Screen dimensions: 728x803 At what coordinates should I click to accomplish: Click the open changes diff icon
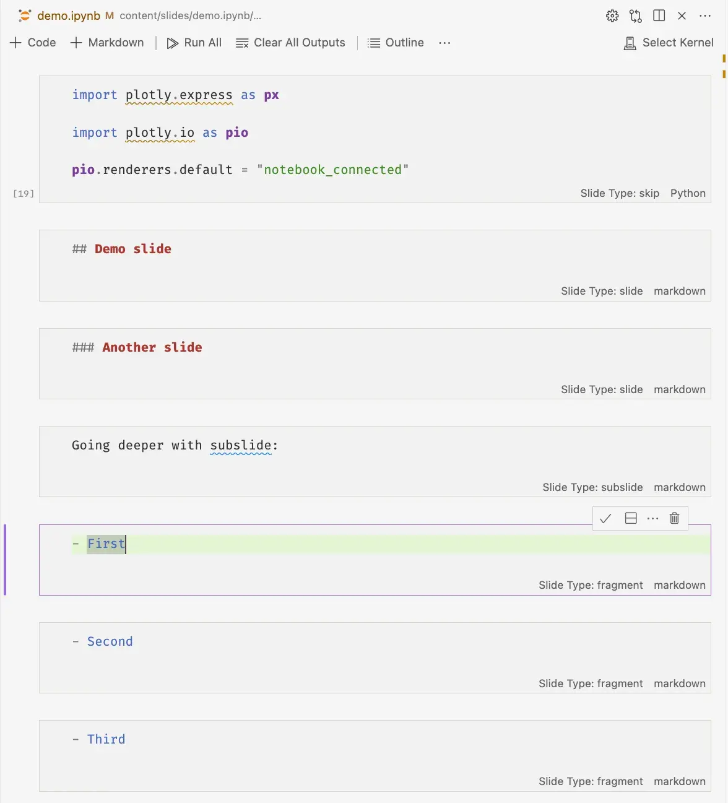click(x=636, y=16)
